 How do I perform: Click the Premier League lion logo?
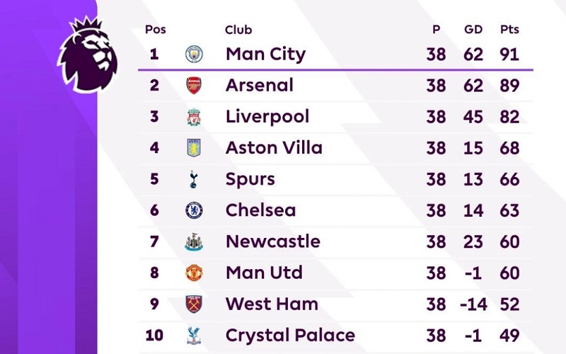(x=88, y=55)
